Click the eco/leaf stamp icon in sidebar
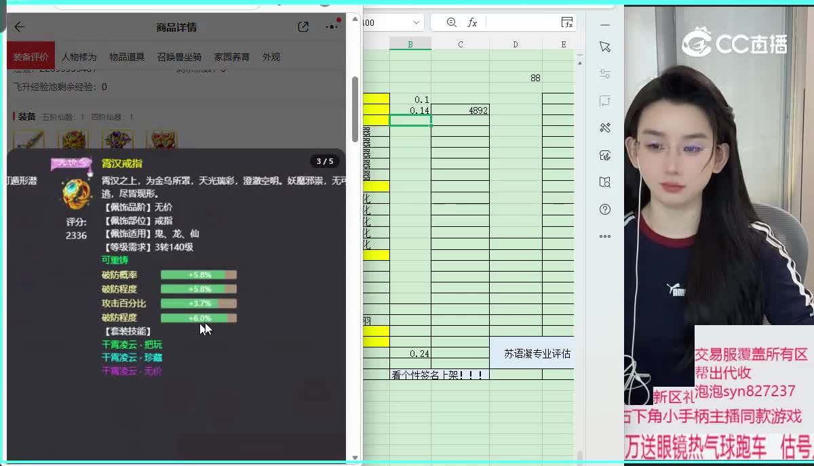Image resolution: width=814 pixels, height=466 pixels. (604, 154)
